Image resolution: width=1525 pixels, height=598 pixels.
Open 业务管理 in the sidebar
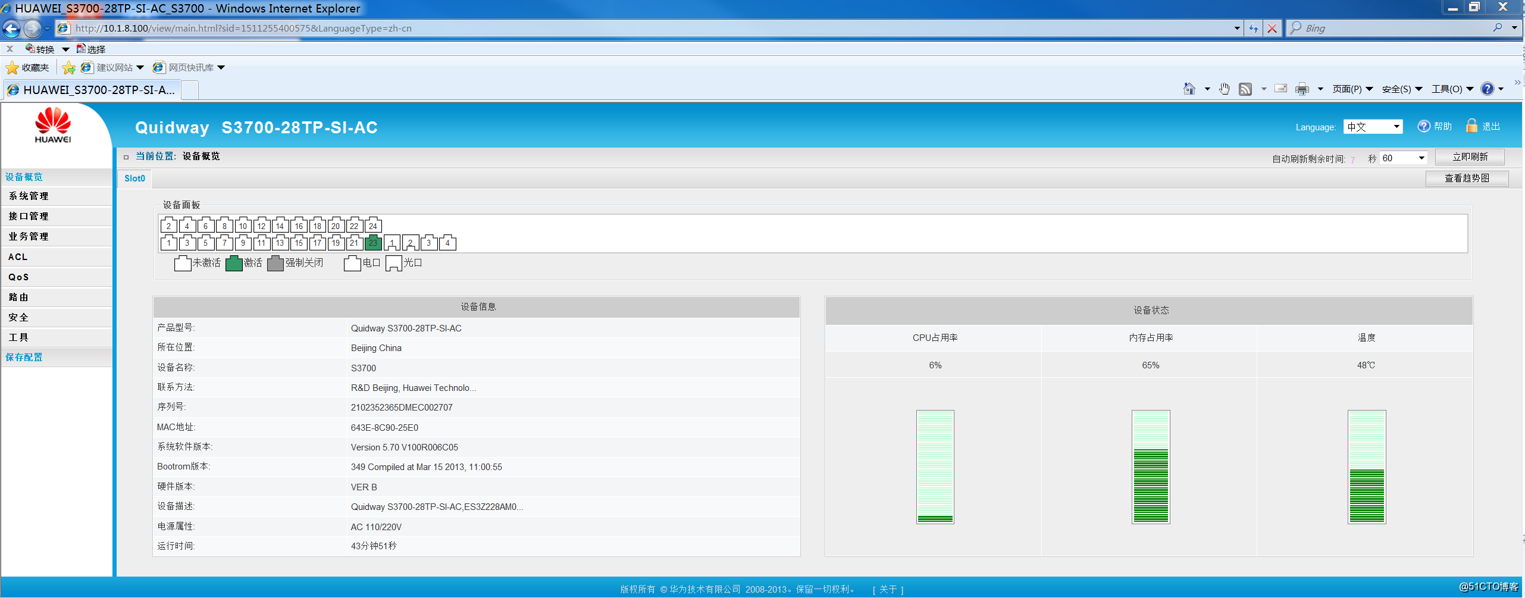pyautogui.click(x=57, y=236)
